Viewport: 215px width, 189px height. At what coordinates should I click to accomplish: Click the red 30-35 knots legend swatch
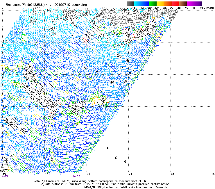click(x=175, y=3)
